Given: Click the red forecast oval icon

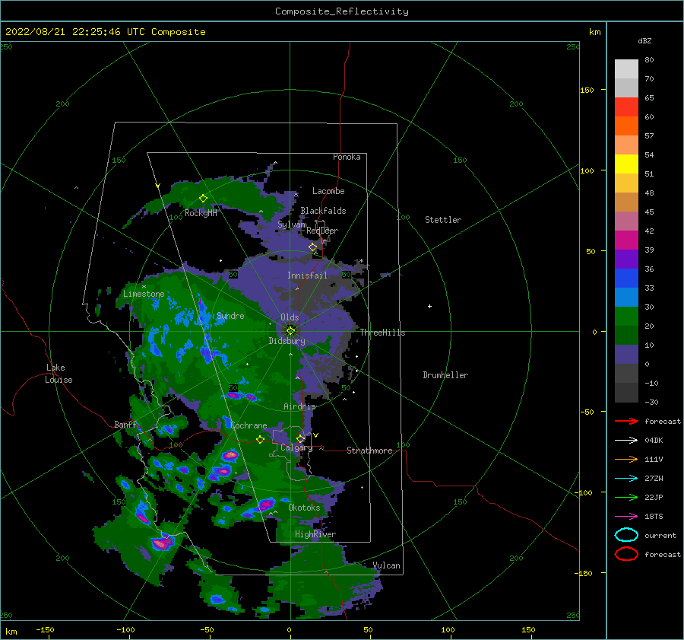Looking at the screenshot, I should 626,554.
